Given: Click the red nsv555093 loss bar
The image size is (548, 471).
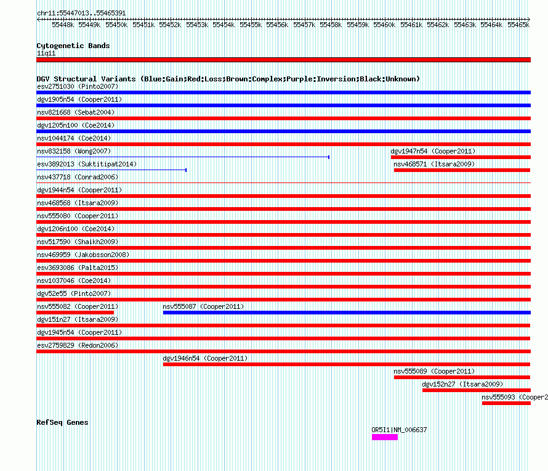Looking at the screenshot, I should click(506, 403).
